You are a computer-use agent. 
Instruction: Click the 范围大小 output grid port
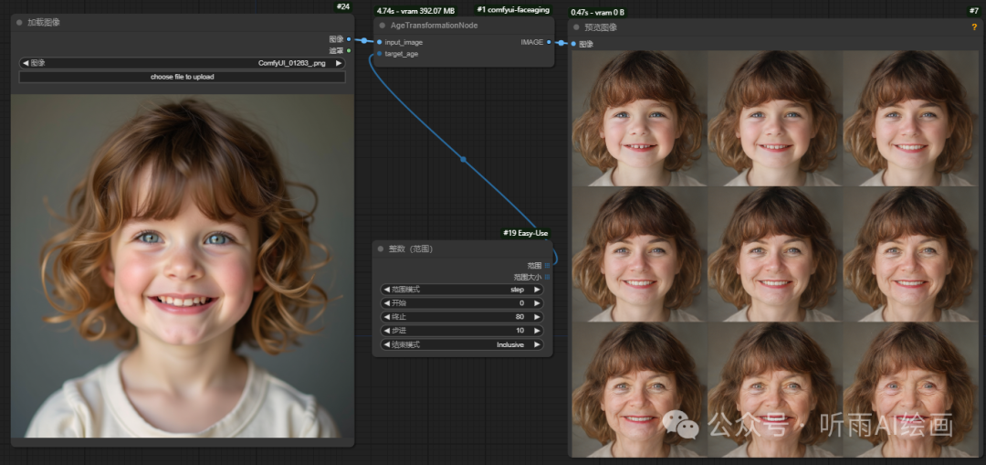coord(547,277)
